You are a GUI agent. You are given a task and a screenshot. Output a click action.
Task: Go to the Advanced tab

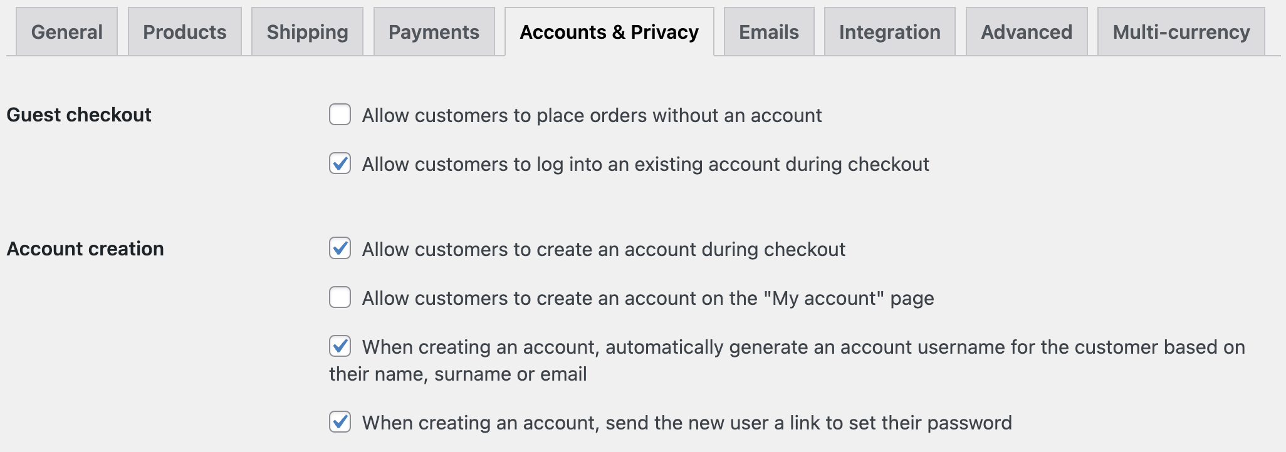(x=1027, y=32)
